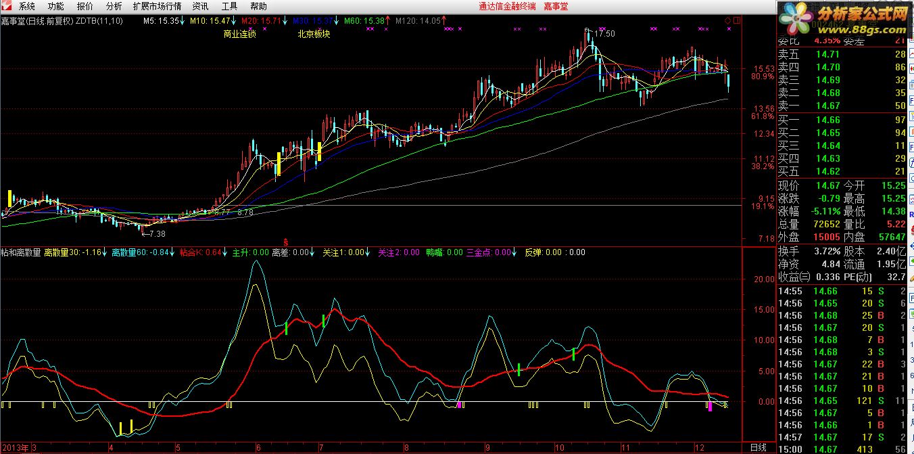Click the 现价 14.67 value

coord(827,185)
